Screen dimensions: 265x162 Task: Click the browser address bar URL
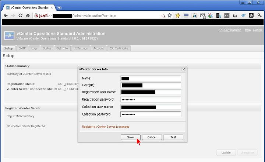78,16
